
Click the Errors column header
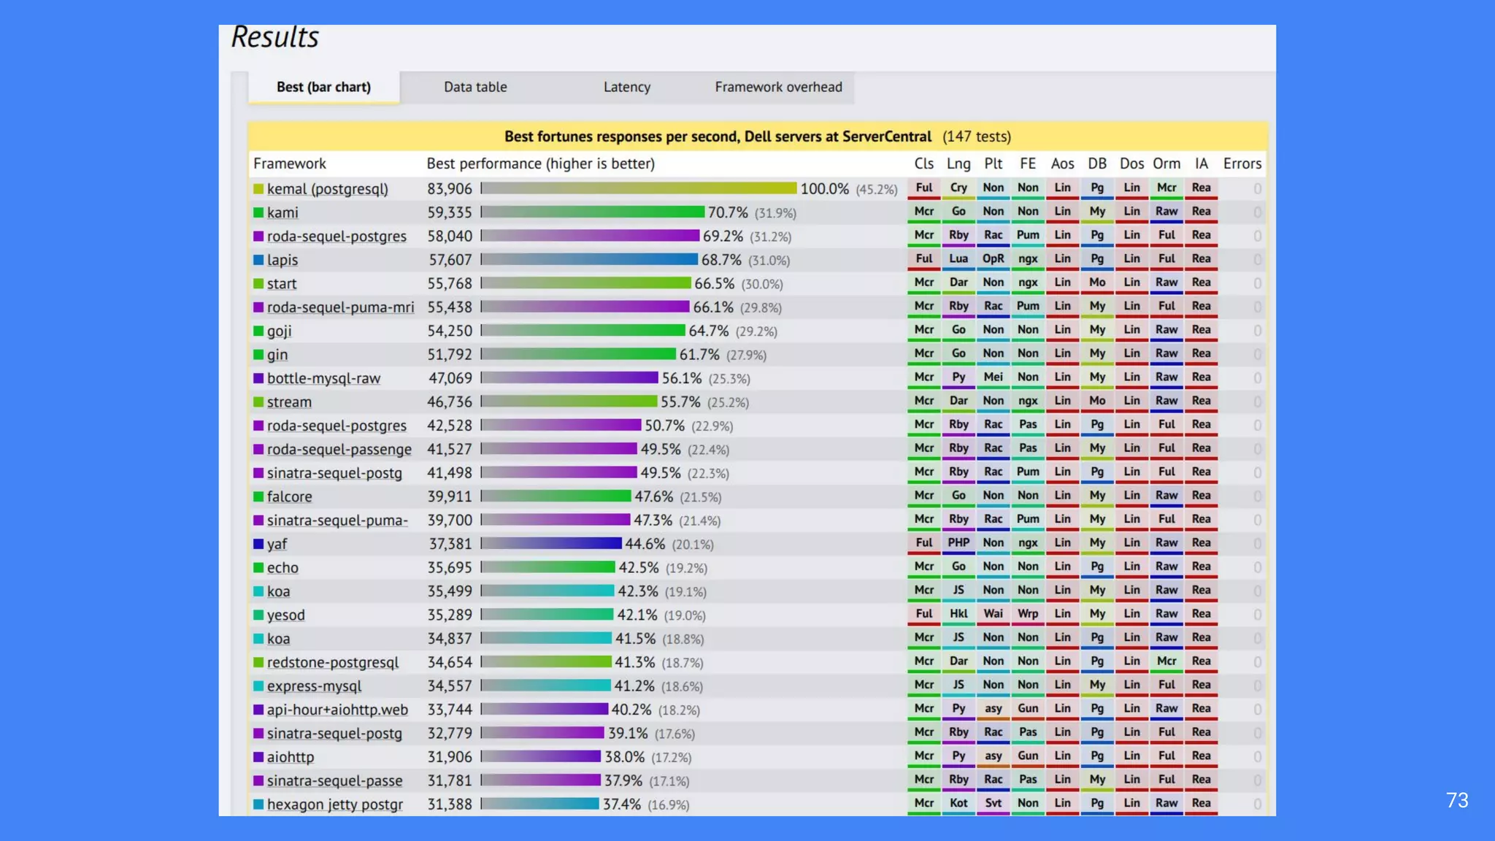(x=1242, y=164)
